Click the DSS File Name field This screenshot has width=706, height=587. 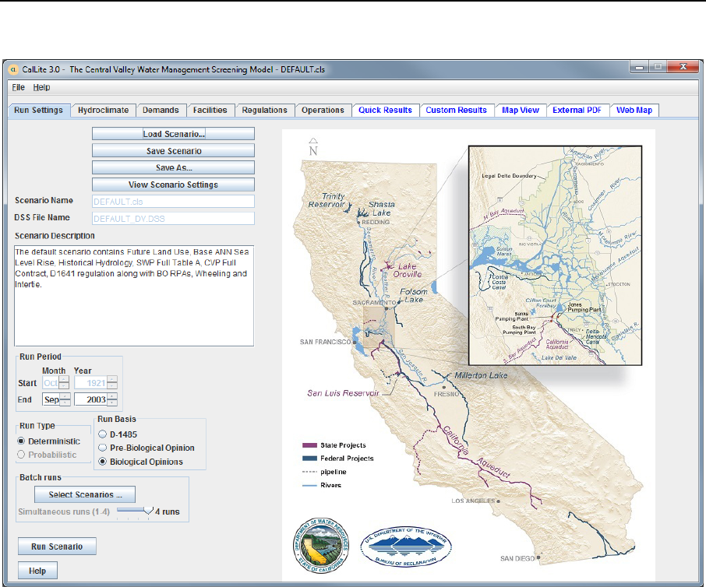pos(173,219)
